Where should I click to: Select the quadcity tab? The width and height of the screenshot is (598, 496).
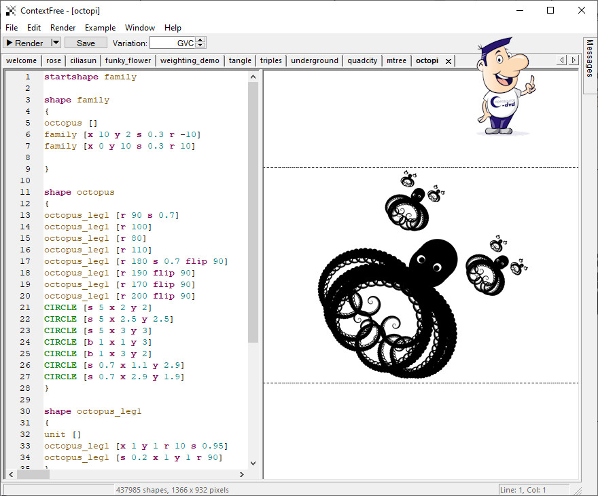click(x=362, y=60)
